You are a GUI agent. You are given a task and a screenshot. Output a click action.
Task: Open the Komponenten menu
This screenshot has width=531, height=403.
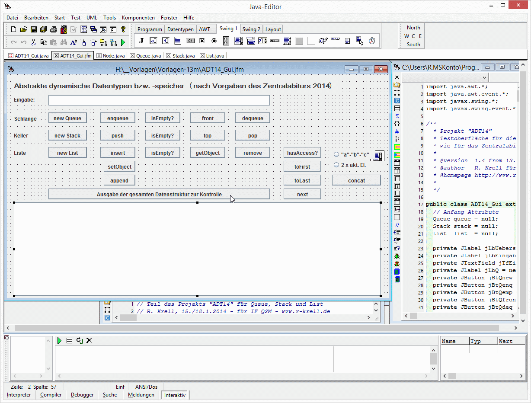(138, 18)
